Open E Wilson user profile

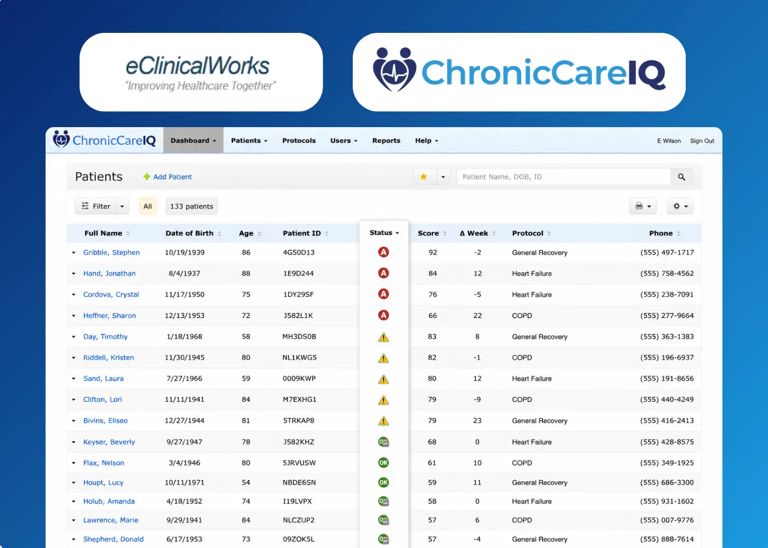pyautogui.click(x=669, y=141)
